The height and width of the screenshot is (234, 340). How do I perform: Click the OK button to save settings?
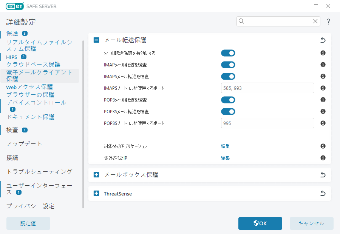tap(260, 223)
